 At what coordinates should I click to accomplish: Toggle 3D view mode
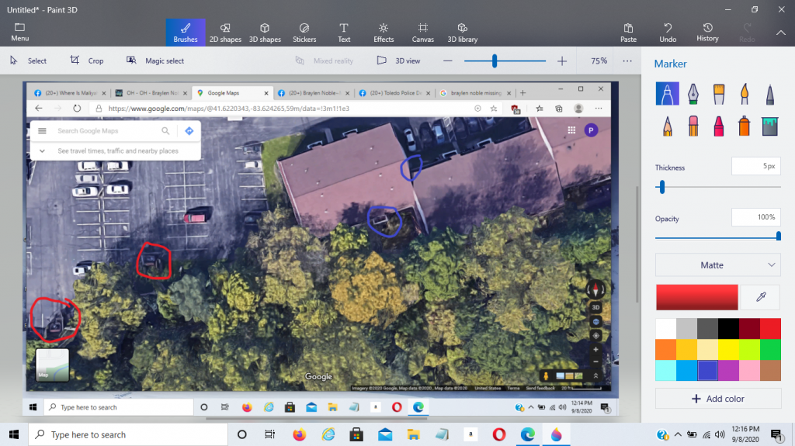click(x=399, y=61)
